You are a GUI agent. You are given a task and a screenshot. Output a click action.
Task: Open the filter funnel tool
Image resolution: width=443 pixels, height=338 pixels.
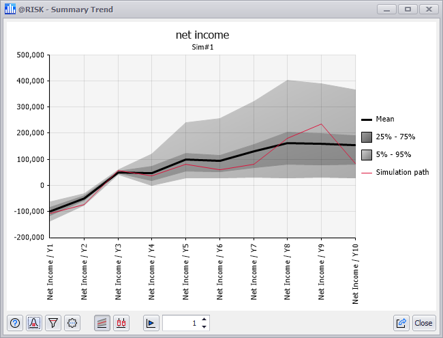click(x=53, y=323)
